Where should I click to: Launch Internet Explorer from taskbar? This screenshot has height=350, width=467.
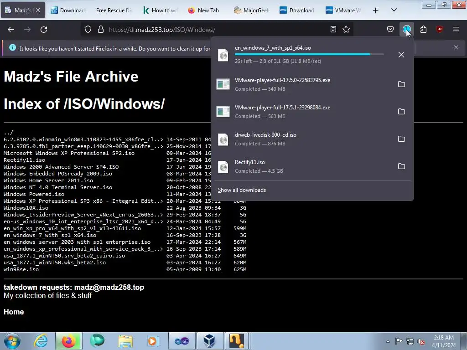(41, 341)
